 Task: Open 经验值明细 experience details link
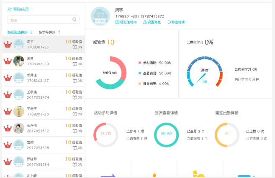[x=126, y=22]
